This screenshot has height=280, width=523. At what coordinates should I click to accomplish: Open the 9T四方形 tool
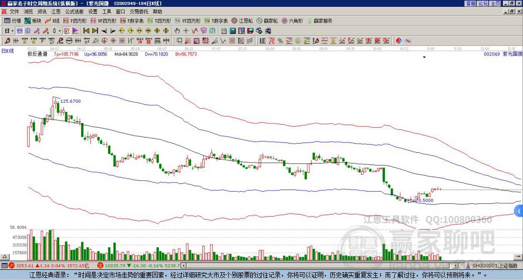(x=187, y=20)
